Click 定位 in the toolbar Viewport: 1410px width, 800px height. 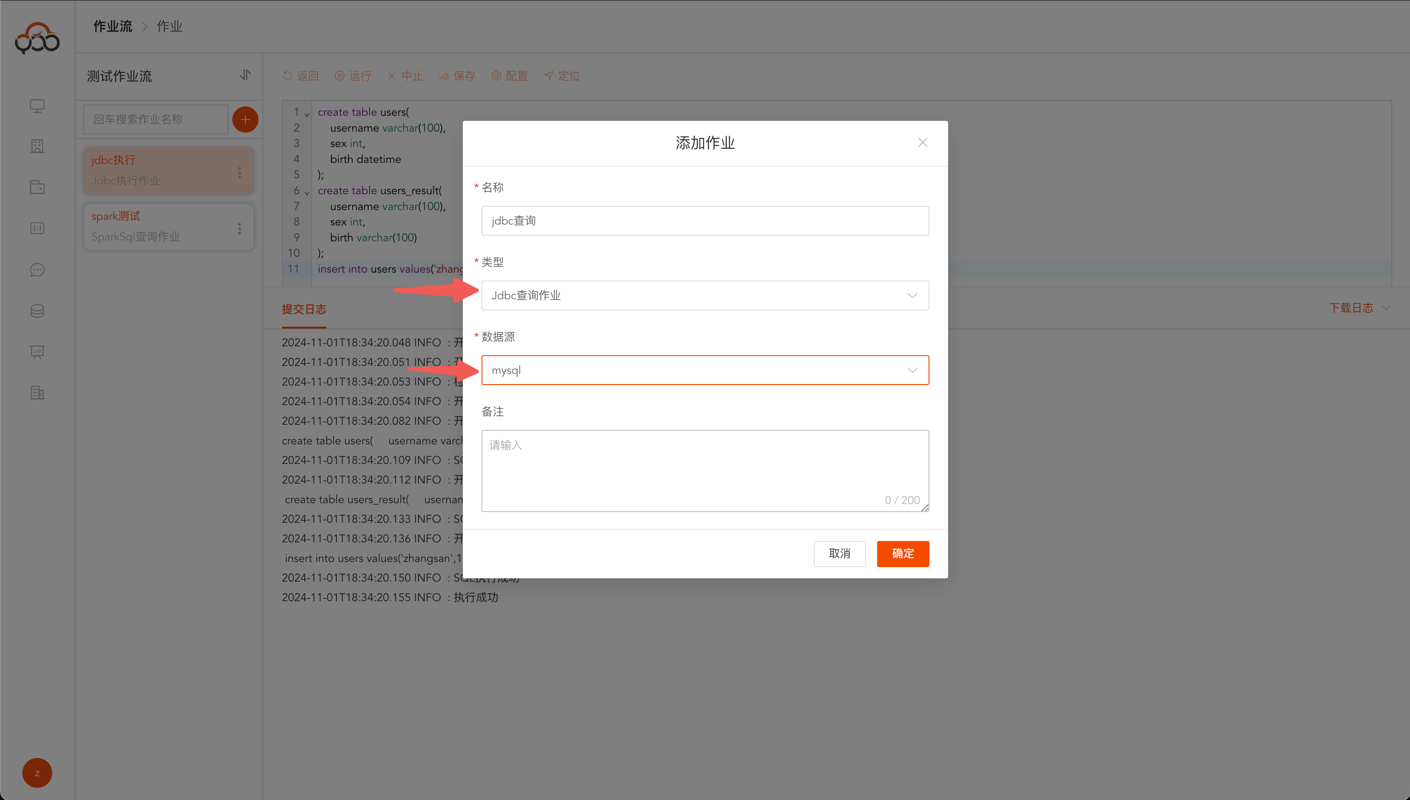(562, 76)
